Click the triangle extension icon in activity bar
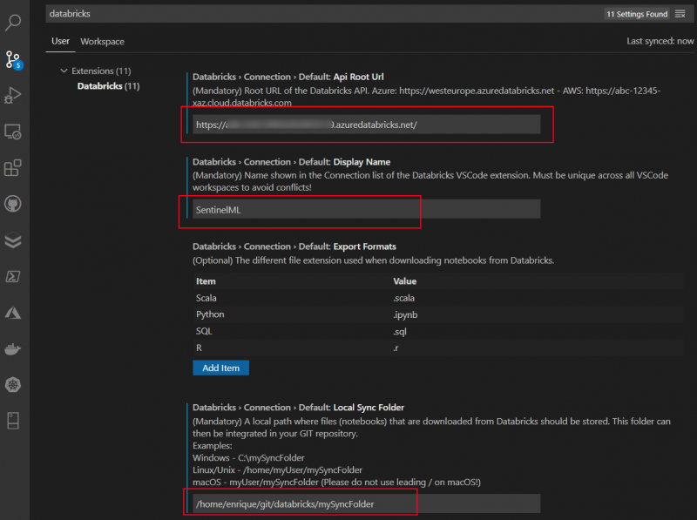 tap(13, 312)
